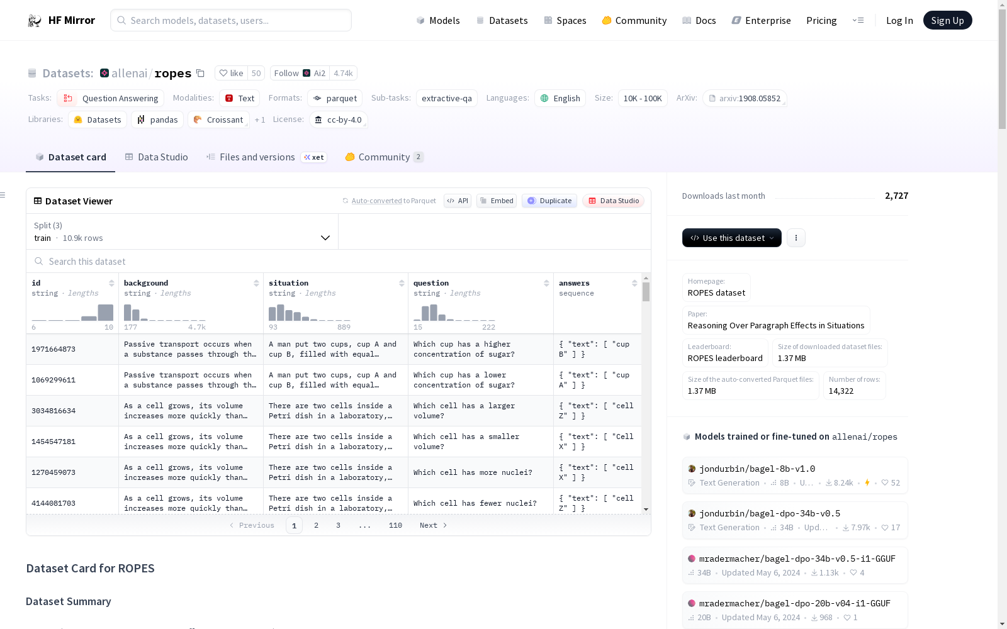Click the HF Mirror logo
Image resolution: width=1007 pixels, height=629 pixels.
point(61,20)
